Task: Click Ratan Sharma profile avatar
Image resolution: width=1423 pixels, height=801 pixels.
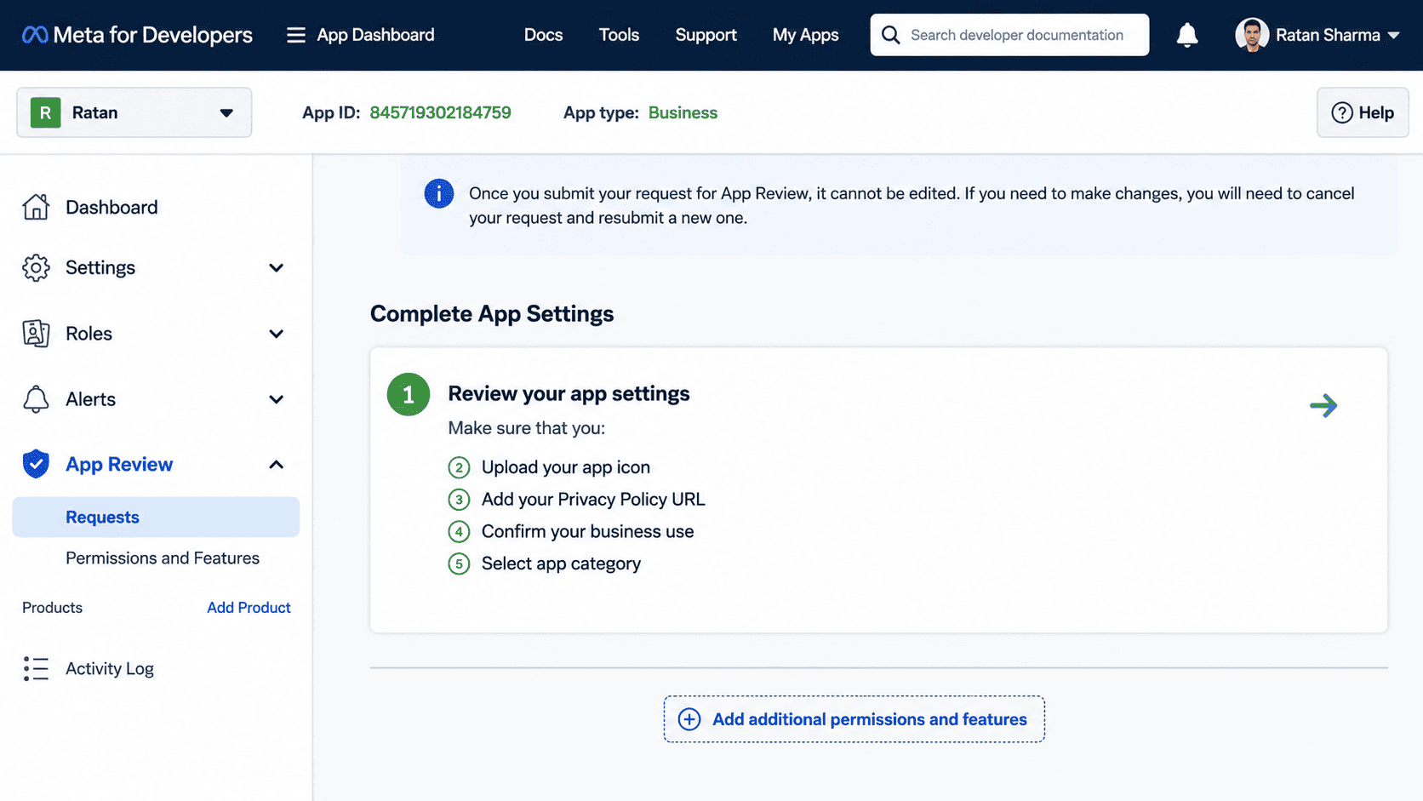Action: [1252, 35]
